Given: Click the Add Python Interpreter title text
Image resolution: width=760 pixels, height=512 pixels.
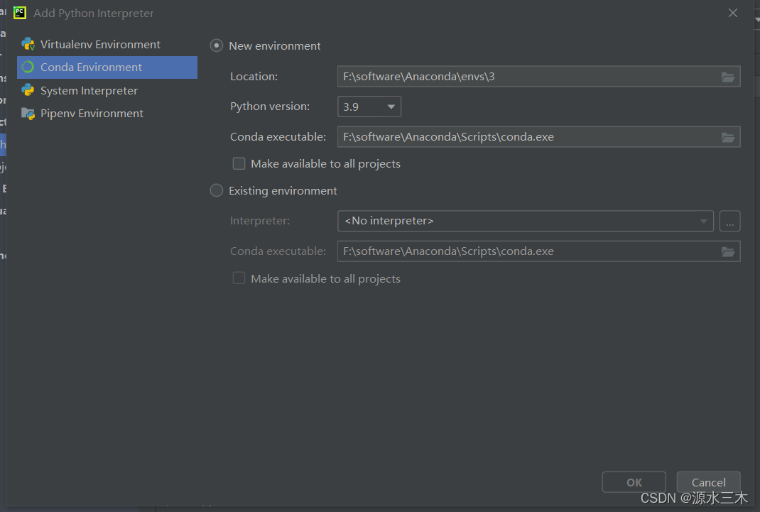Looking at the screenshot, I should pos(94,13).
